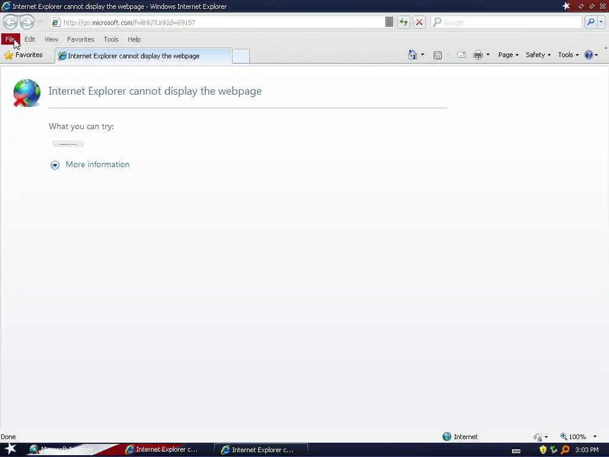Click the blue Search magnifier button
Screen dimensions: 609x457
[x=591, y=22]
